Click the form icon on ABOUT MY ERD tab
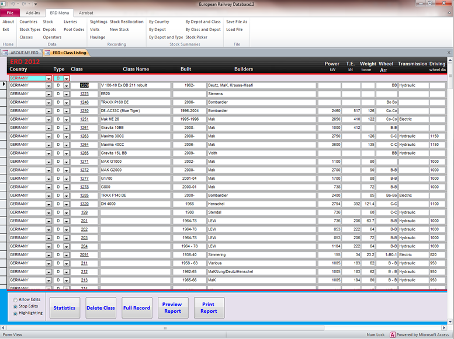 point(5,53)
